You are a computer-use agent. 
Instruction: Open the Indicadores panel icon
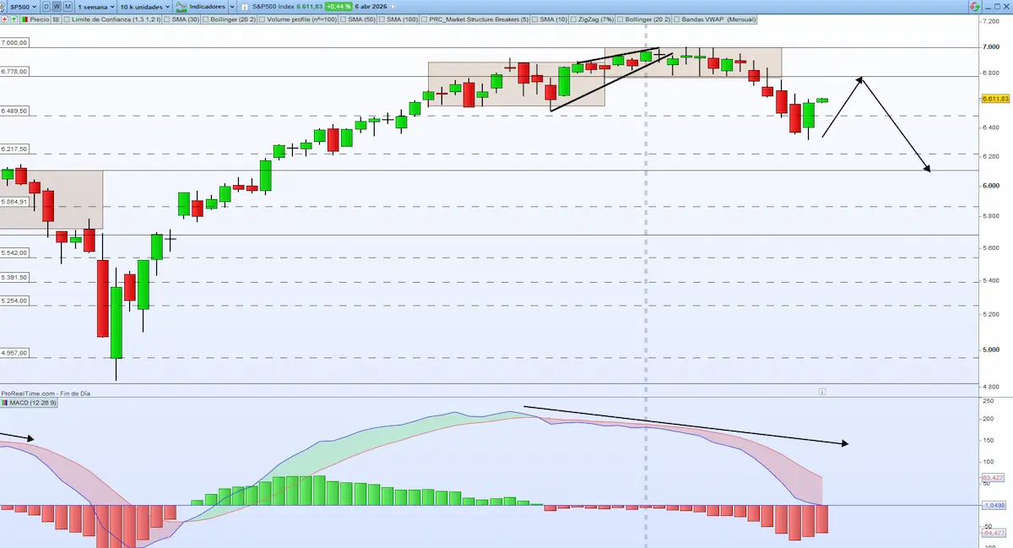(x=180, y=6)
